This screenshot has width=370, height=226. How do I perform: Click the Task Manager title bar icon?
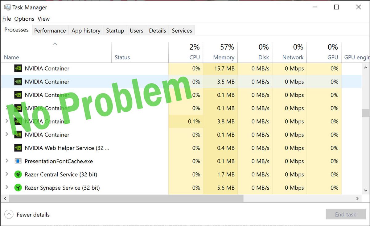(x=7, y=7)
